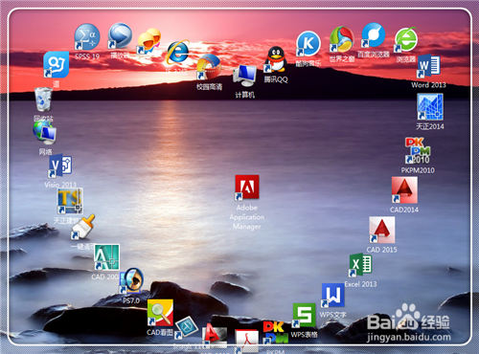Image resolution: width=479 pixels, height=354 pixels.
Task: Open the 校园高清 shortcut
Action: 209,67
